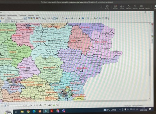Open the Windows notification center icon
The height and width of the screenshot is (114, 156).
150,109
